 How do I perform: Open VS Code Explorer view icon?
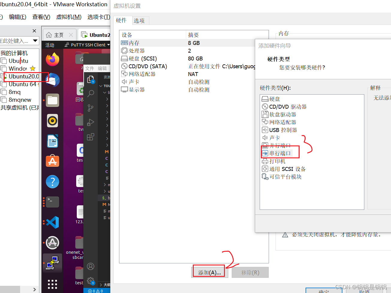[x=91, y=80]
